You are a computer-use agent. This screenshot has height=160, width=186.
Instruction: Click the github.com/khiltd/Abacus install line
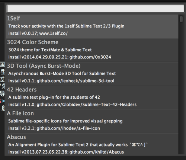[66, 152]
